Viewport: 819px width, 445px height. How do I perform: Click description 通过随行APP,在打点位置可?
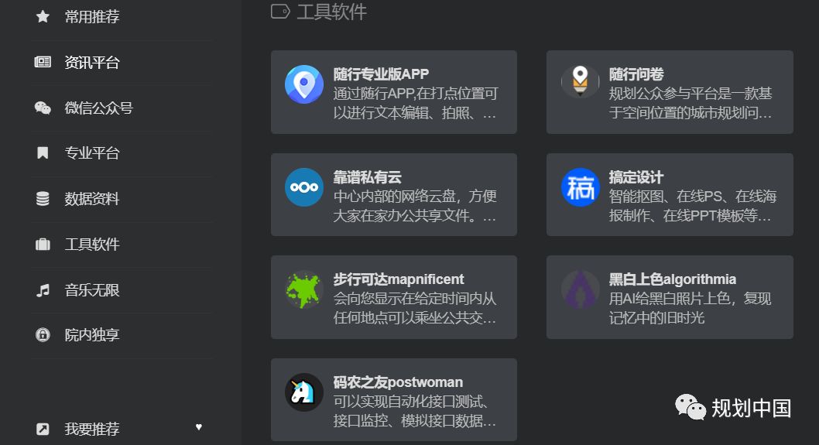pyautogui.click(x=416, y=94)
